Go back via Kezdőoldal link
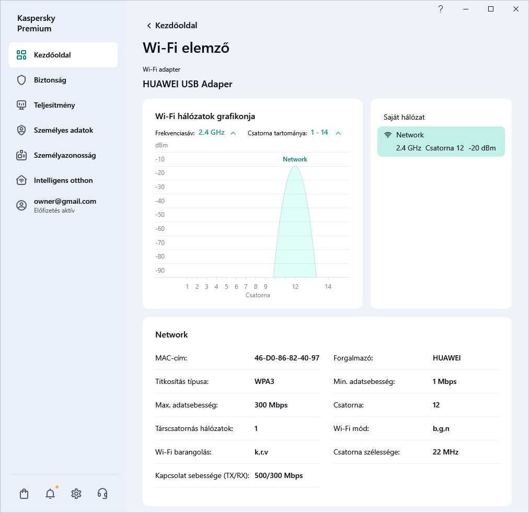529x513 pixels. pyautogui.click(x=171, y=26)
